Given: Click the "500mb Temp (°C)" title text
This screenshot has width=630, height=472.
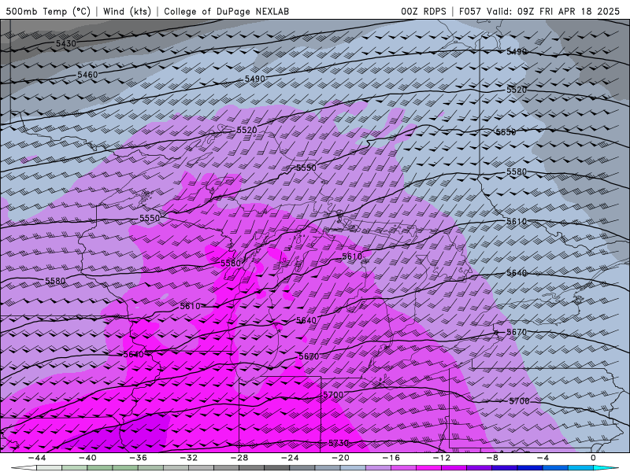Looking at the screenshot, I should click(48, 11).
